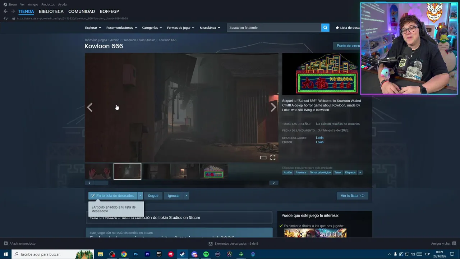Open fullscreen view of screenshot

pyautogui.click(x=273, y=158)
